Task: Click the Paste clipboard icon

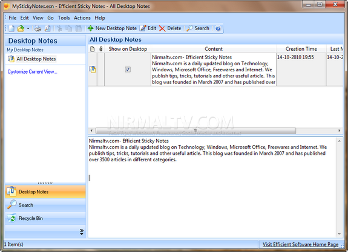Action: coord(79,28)
